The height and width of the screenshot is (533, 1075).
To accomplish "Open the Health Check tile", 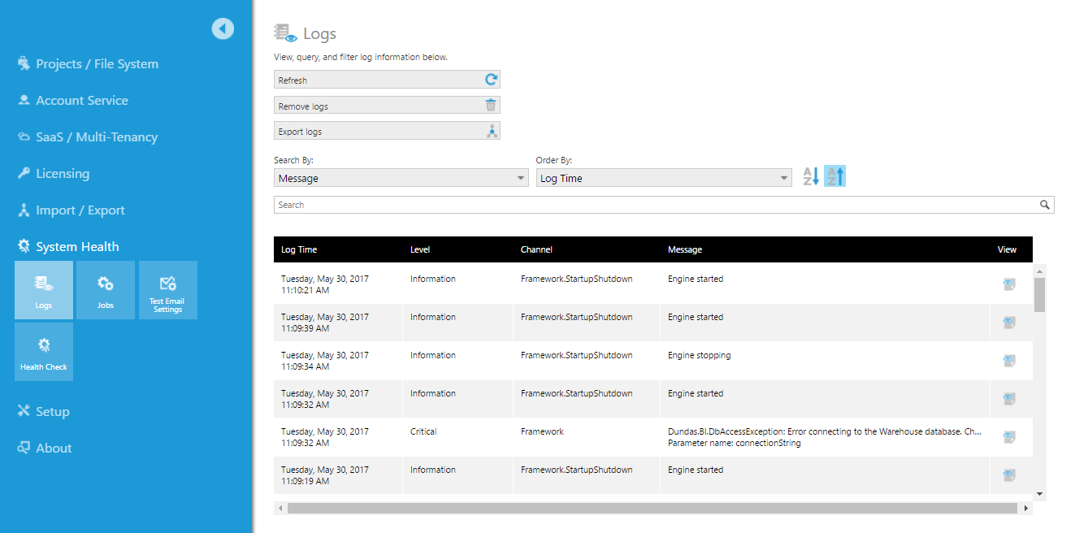I will tap(44, 352).
